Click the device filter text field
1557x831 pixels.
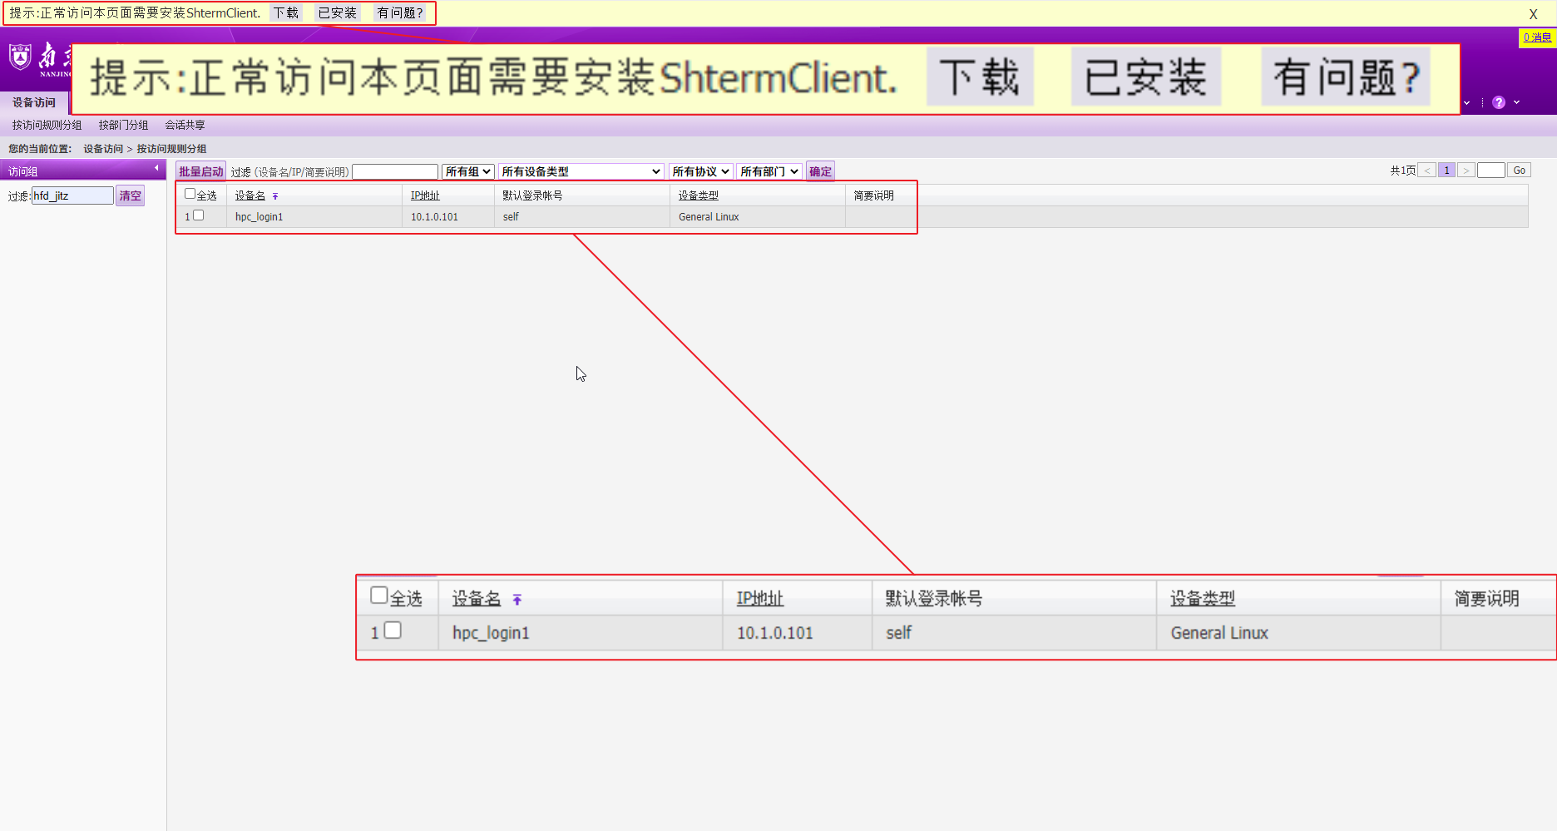coord(395,171)
